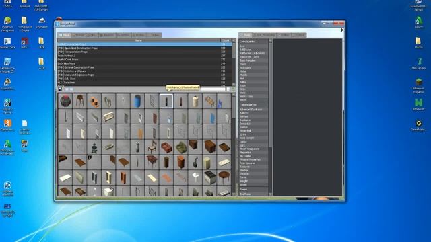Screen dimensions: 431x242
Task: Pick the orange wardrobe prop
Action: tap(180, 162)
